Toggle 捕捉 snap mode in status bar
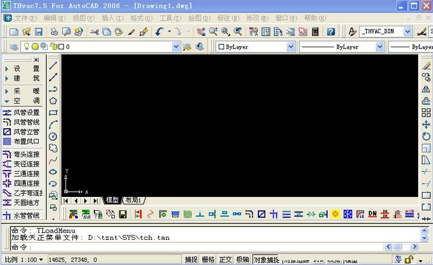Viewport: 433px width, 265px height. click(x=191, y=259)
